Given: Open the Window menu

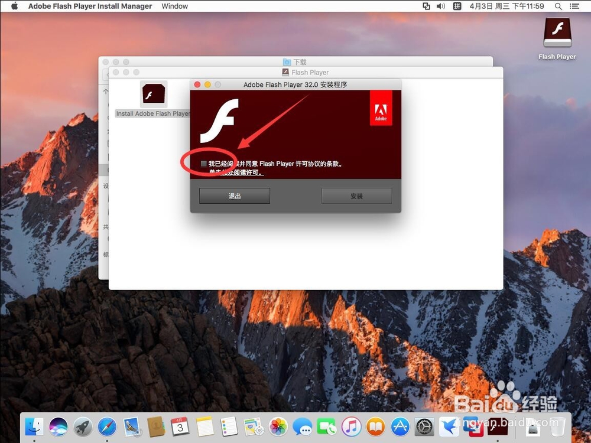Looking at the screenshot, I should point(174,6).
